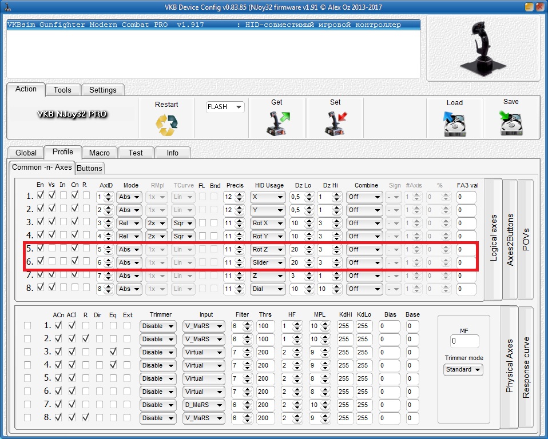The image size is (548, 439).
Task: Open the Macro tab
Action: 100,153
